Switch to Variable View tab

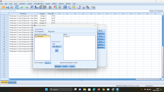12,82
